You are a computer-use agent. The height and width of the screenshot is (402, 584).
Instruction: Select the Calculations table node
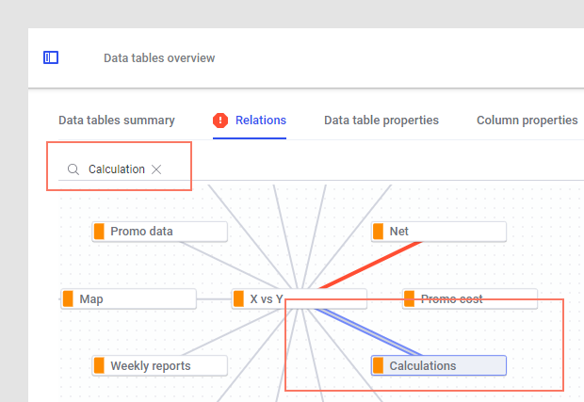pyautogui.click(x=439, y=365)
